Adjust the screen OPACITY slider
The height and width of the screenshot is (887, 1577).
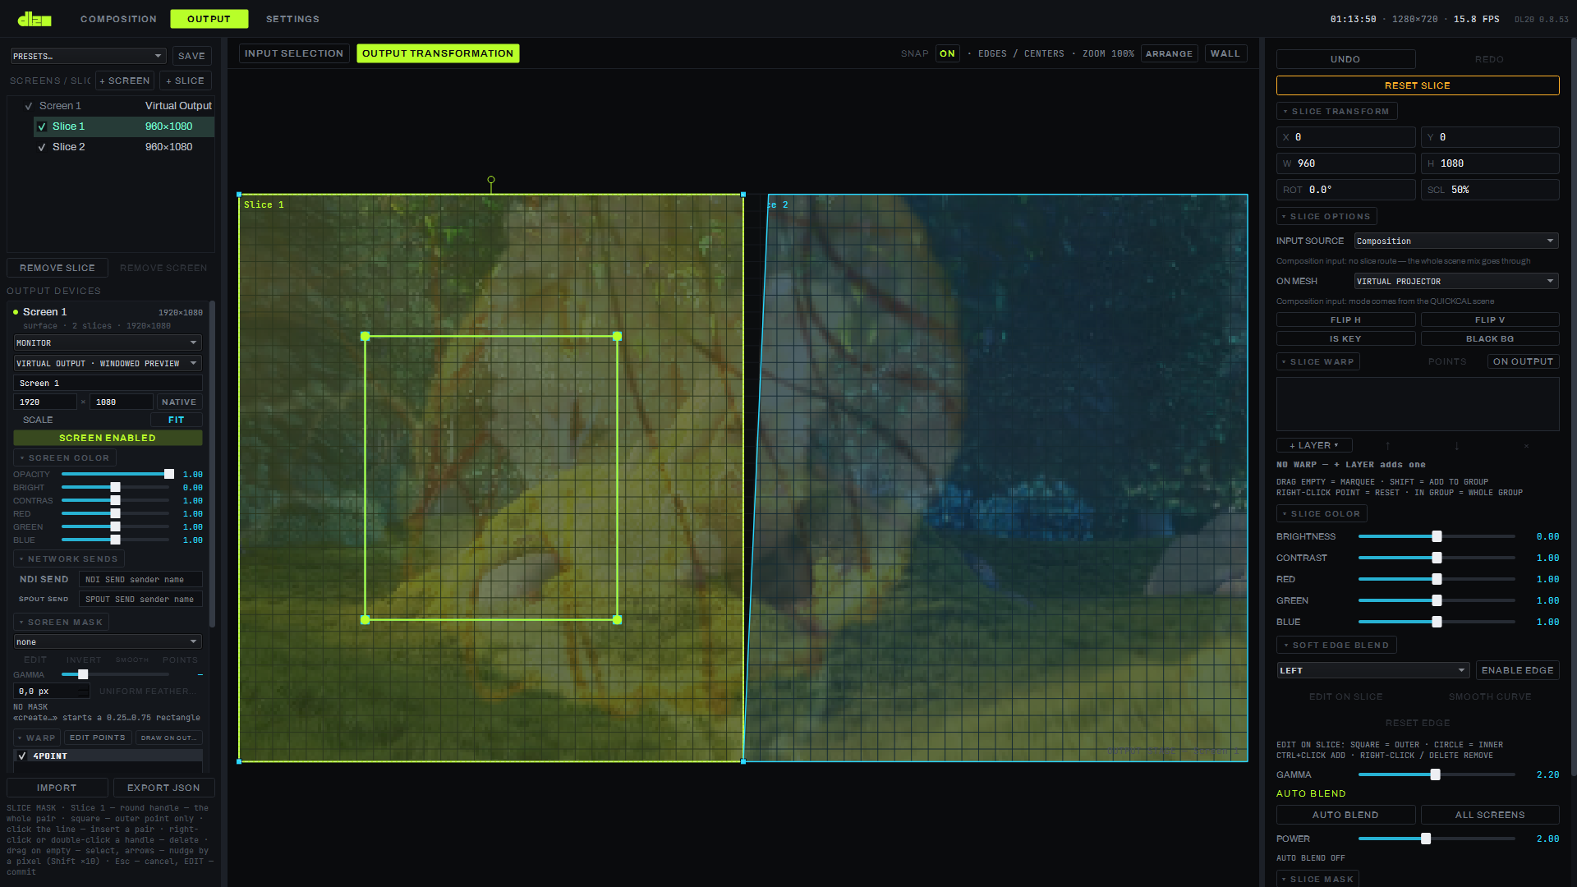115,474
